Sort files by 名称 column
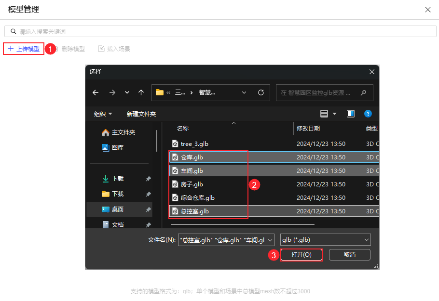 pos(182,129)
